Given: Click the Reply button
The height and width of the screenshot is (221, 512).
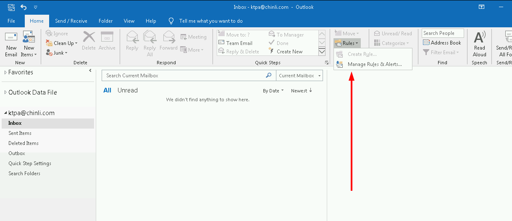Looking at the screenshot, I should click(x=132, y=41).
